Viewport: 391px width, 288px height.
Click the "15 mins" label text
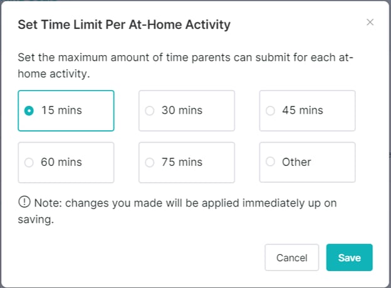pyautogui.click(x=61, y=111)
